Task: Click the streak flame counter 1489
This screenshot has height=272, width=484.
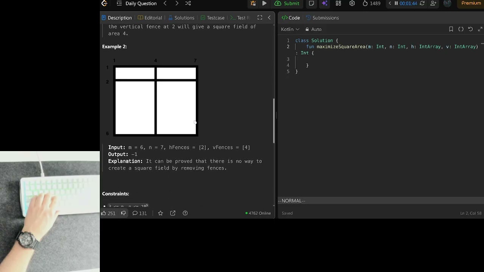Action: pos(371,3)
